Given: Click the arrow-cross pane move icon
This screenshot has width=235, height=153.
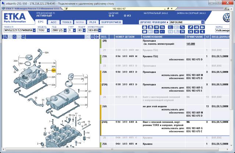Looking at the screenshot, I should 97,37.
